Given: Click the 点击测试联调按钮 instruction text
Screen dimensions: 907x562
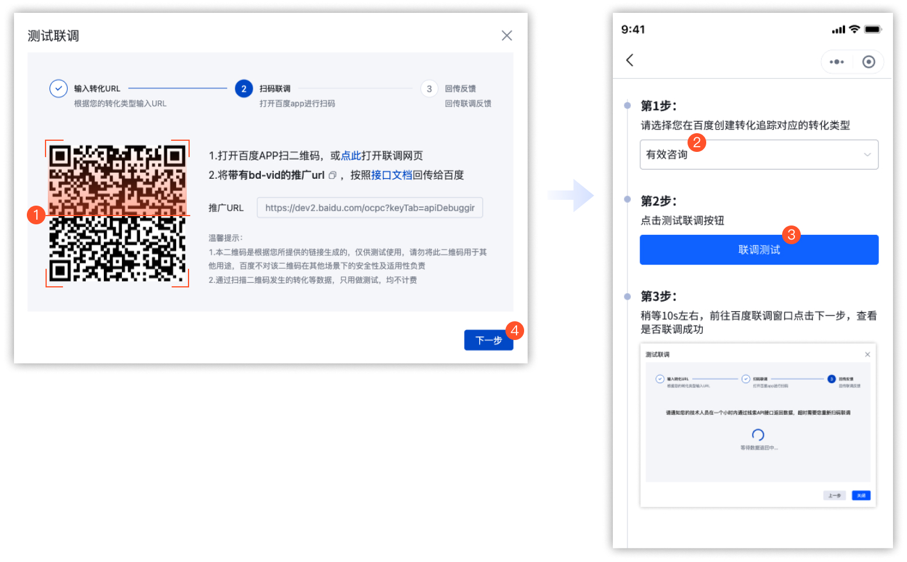Looking at the screenshot, I should point(682,220).
